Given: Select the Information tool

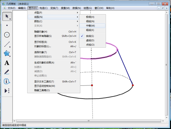Looking at the screenshot, I should tap(7, 81).
